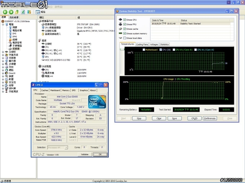Click the Date & Time column header
Viewport: 245px width, 183px height.
coord(165,20)
